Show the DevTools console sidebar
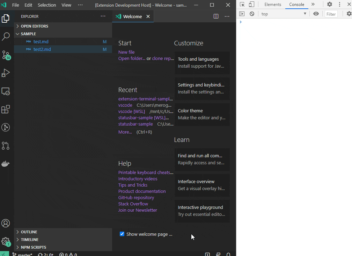Screen dimensions: 352x256 (242, 14)
